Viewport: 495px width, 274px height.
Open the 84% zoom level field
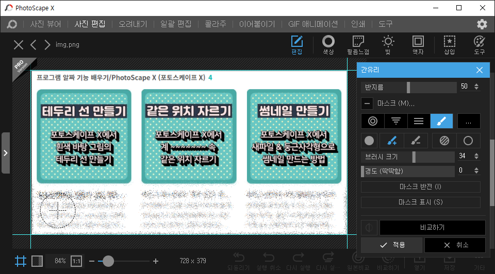pyautogui.click(x=60, y=261)
